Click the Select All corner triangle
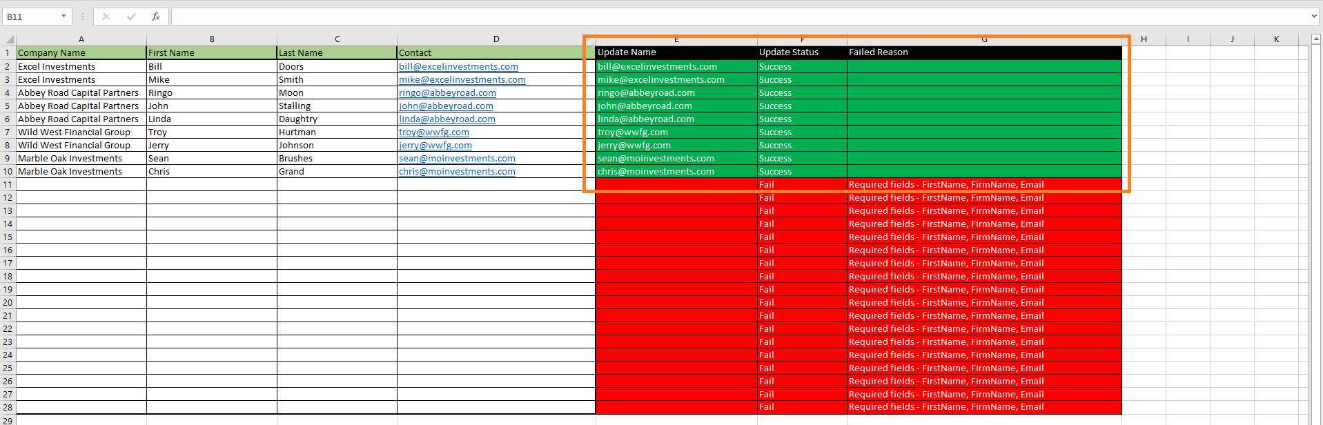 coord(8,39)
